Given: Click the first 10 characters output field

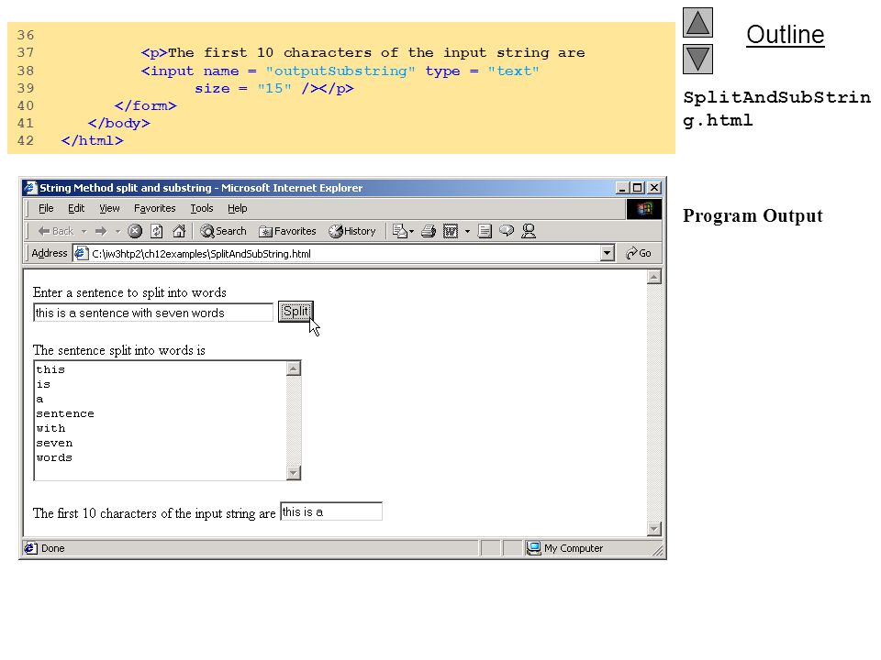Looking at the screenshot, I should [331, 511].
